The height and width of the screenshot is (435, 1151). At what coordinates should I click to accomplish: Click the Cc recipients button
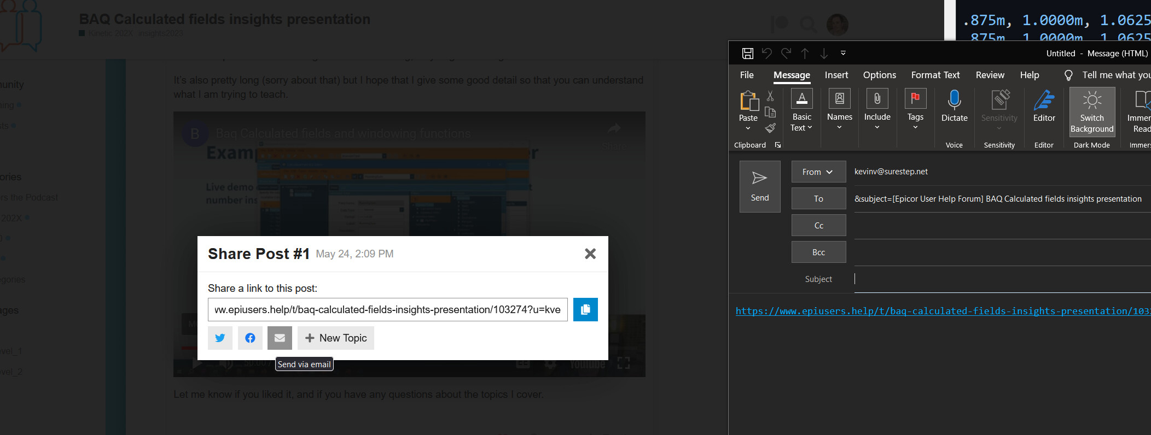pyautogui.click(x=818, y=225)
